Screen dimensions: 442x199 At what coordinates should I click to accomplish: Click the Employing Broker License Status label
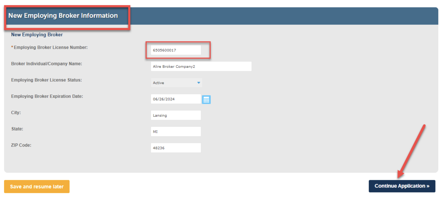tap(46, 80)
